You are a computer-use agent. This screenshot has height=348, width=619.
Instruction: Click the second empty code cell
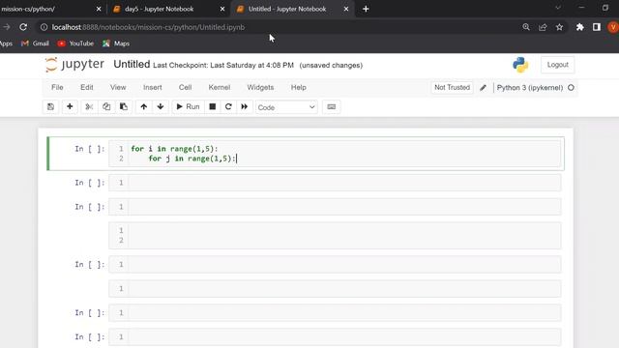(335, 183)
